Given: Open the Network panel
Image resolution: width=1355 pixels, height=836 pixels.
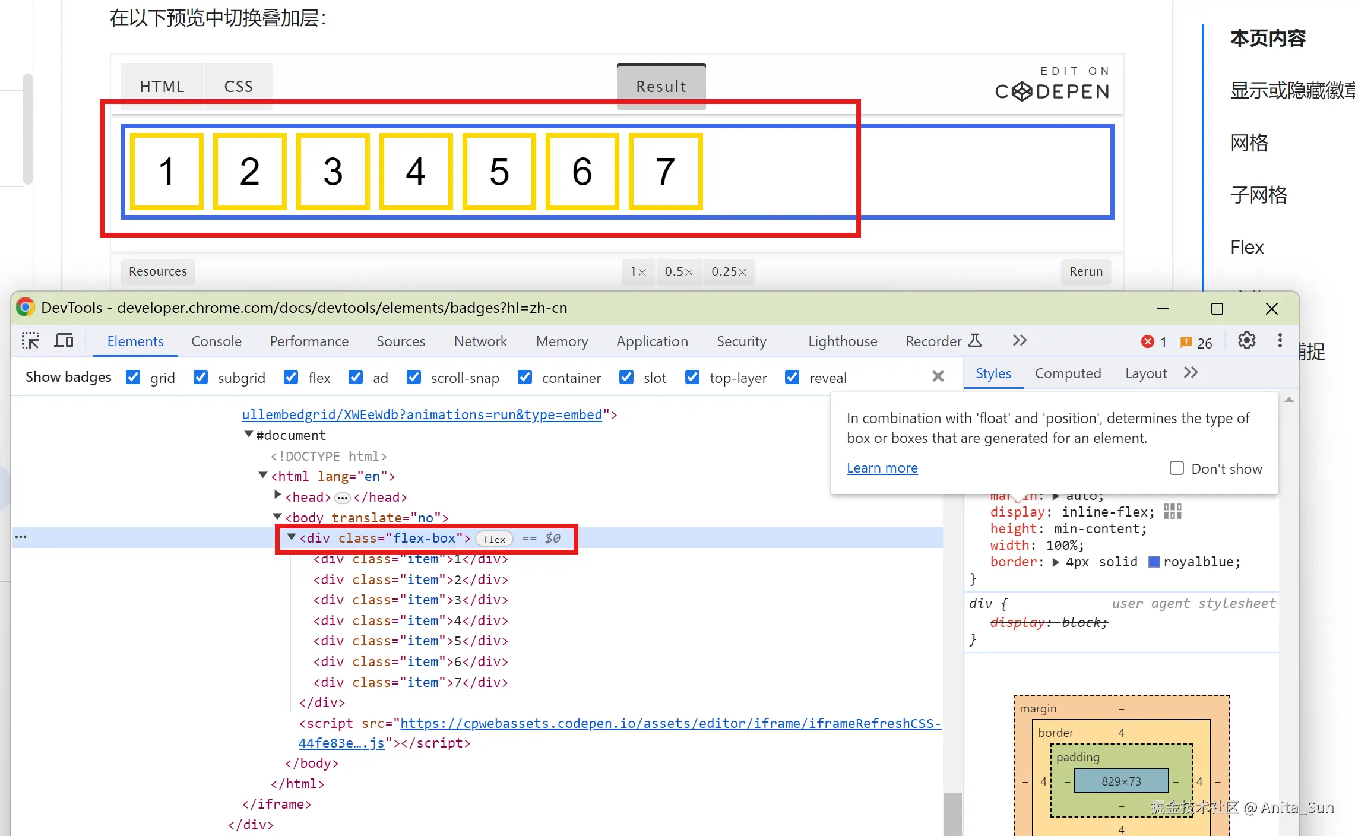Looking at the screenshot, I should pos(480,341).
